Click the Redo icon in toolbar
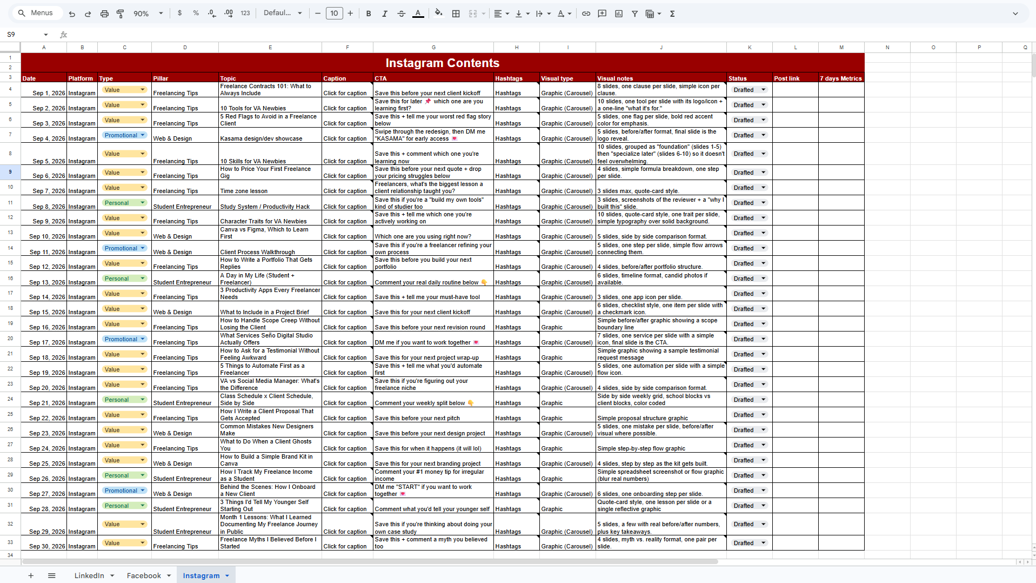Viewport: 1036px width, 583px height. pos(88,14)
